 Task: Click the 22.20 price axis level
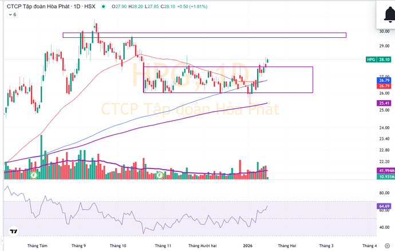tap(385, 162)
